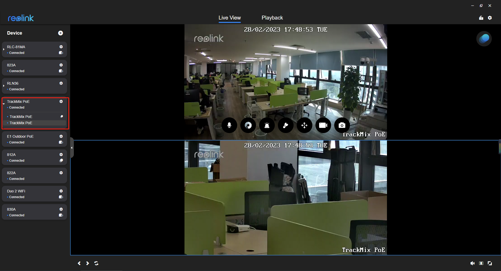
Task: Go to previous page of live view
Action: coord(79,263)
